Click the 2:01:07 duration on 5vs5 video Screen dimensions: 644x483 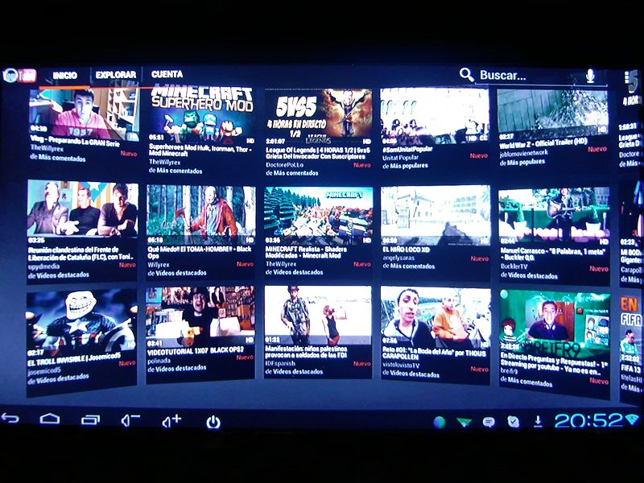pos(275,142)
